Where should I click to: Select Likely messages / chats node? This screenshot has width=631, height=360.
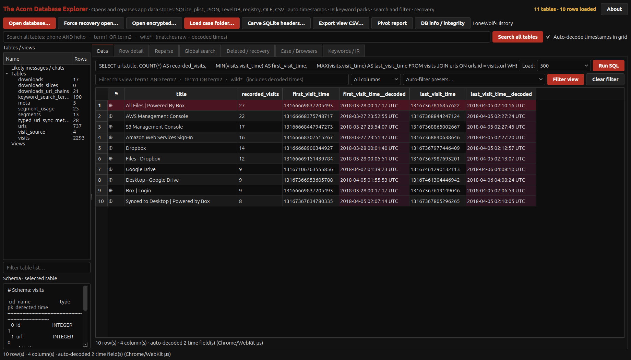point(38,68)
